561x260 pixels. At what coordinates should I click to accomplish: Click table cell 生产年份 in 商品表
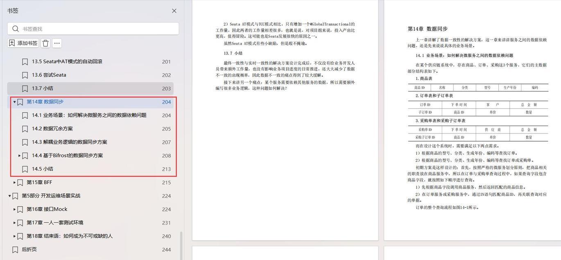click(x=510, y=88)
